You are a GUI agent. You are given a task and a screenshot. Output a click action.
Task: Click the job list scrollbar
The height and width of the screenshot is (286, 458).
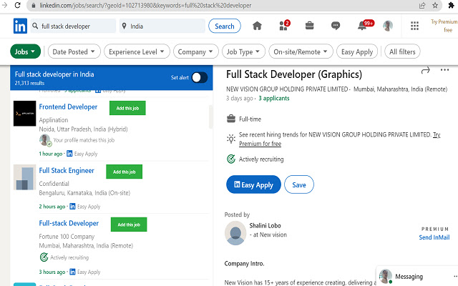pos(210,117)
